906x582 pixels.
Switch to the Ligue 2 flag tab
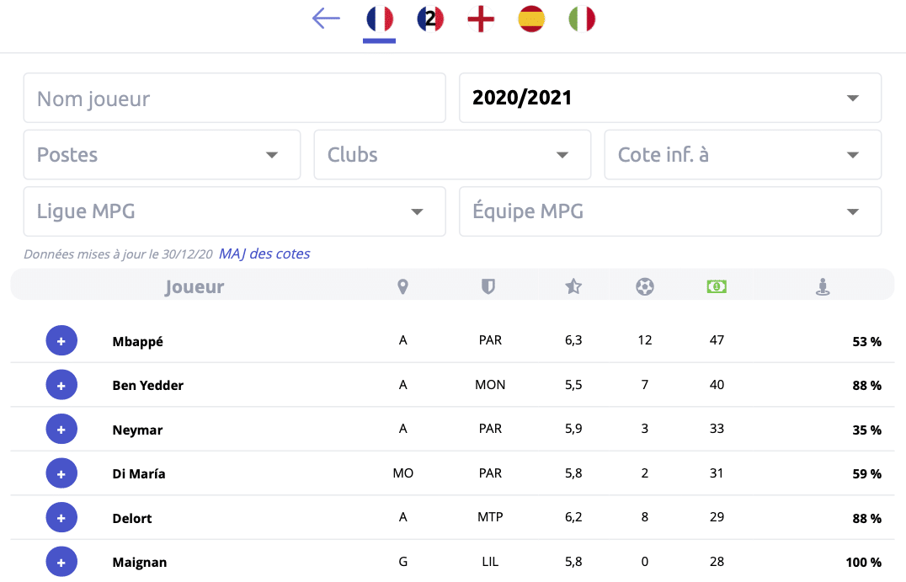[x=430, y=19]
